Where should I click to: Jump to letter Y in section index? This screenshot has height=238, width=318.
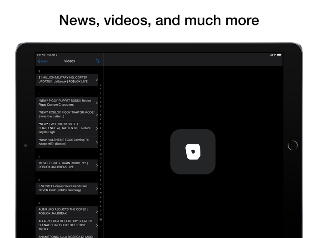[100, 202]
